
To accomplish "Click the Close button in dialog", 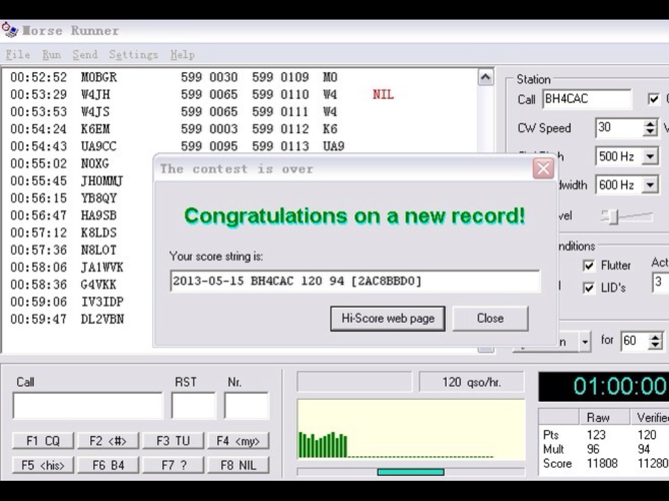I will (490, 318).
